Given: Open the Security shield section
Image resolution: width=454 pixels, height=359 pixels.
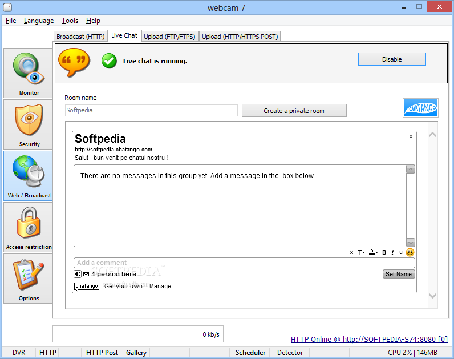Looking at the screenshot, I should pos(29,124).
